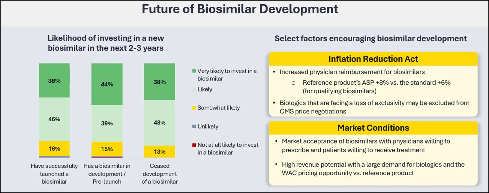489x193 pixels.
Task: Select the 38% dark green bar segment
Action: [x=159, y=82]
